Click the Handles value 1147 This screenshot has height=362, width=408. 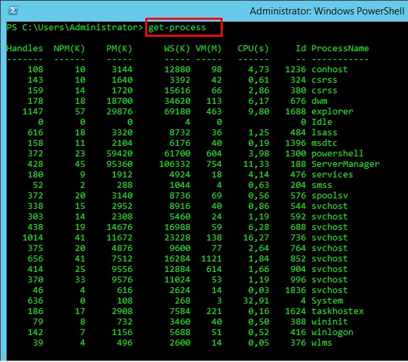click(33, 112)
